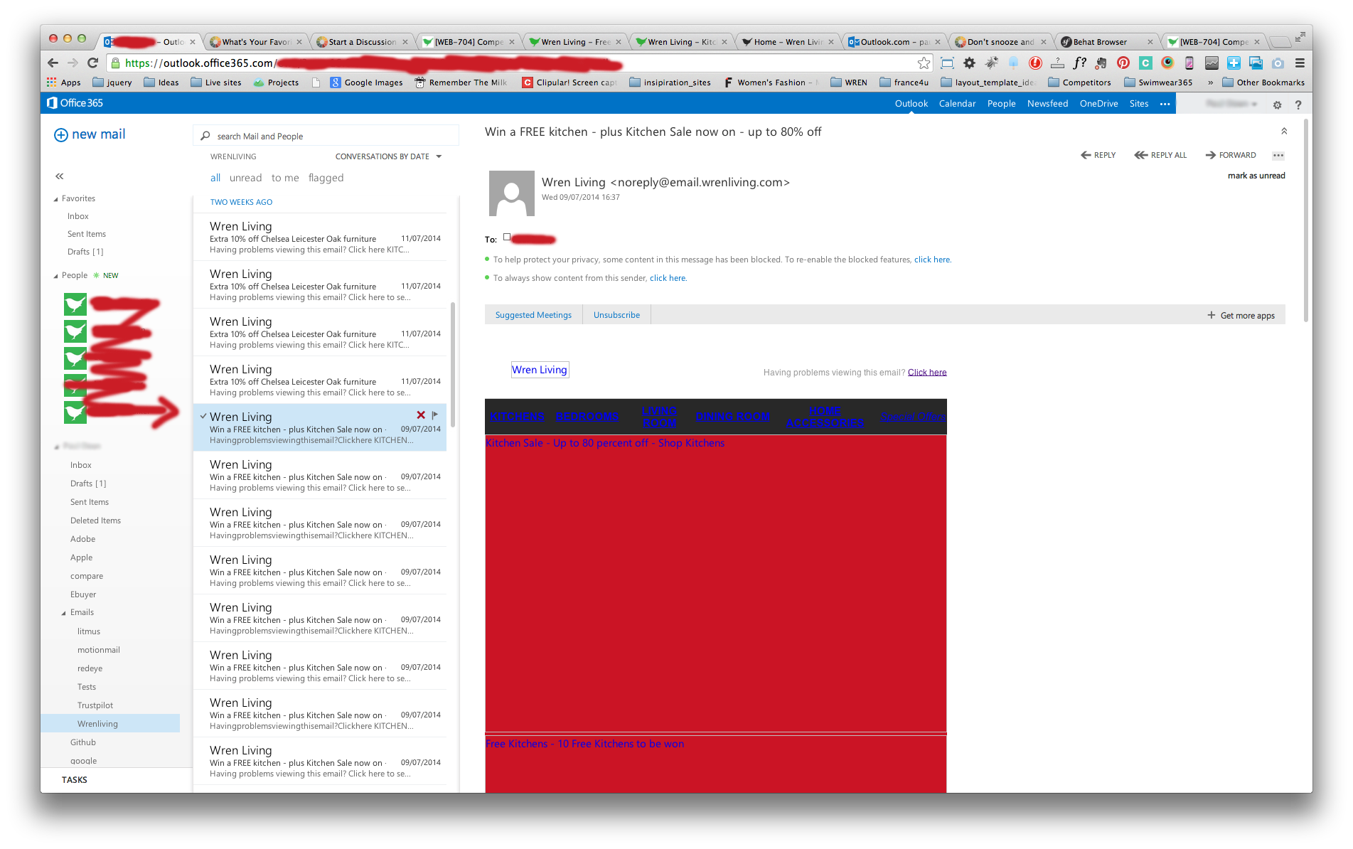Image resolution: width=1353 pixels, height=849 pixels.
Task: Click the Reply All arrows icon
Action: (1141, 155)
